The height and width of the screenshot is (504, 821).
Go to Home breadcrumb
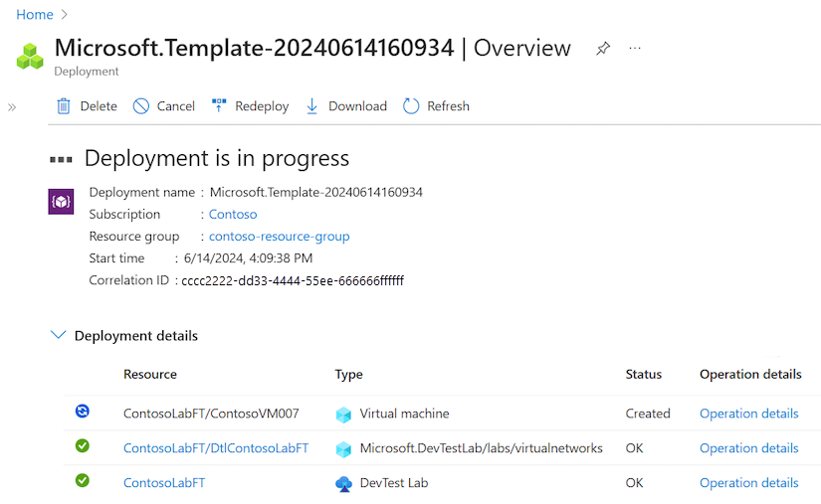(x=35, y=15)
